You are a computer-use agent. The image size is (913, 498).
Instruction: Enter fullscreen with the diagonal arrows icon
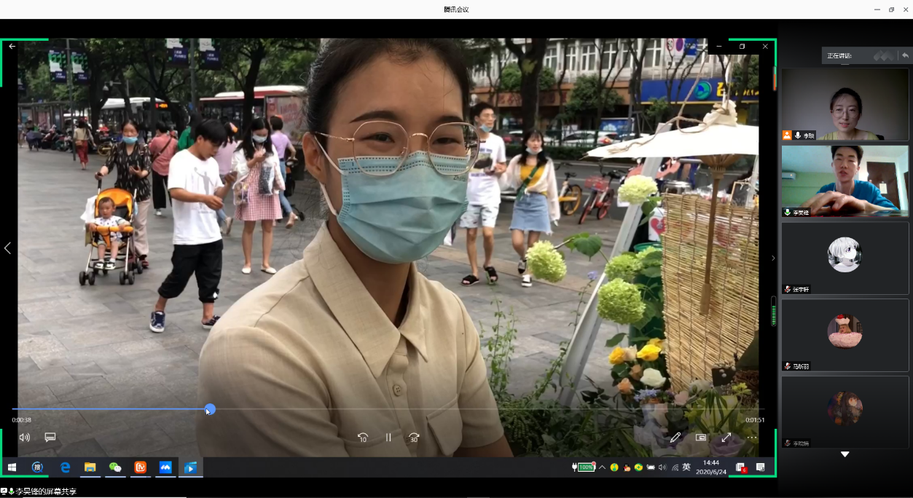pyautogui.click(x=726, y=438)
